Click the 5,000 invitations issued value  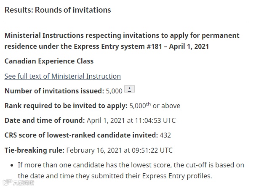pyautogui.click(x=114, y=91)
